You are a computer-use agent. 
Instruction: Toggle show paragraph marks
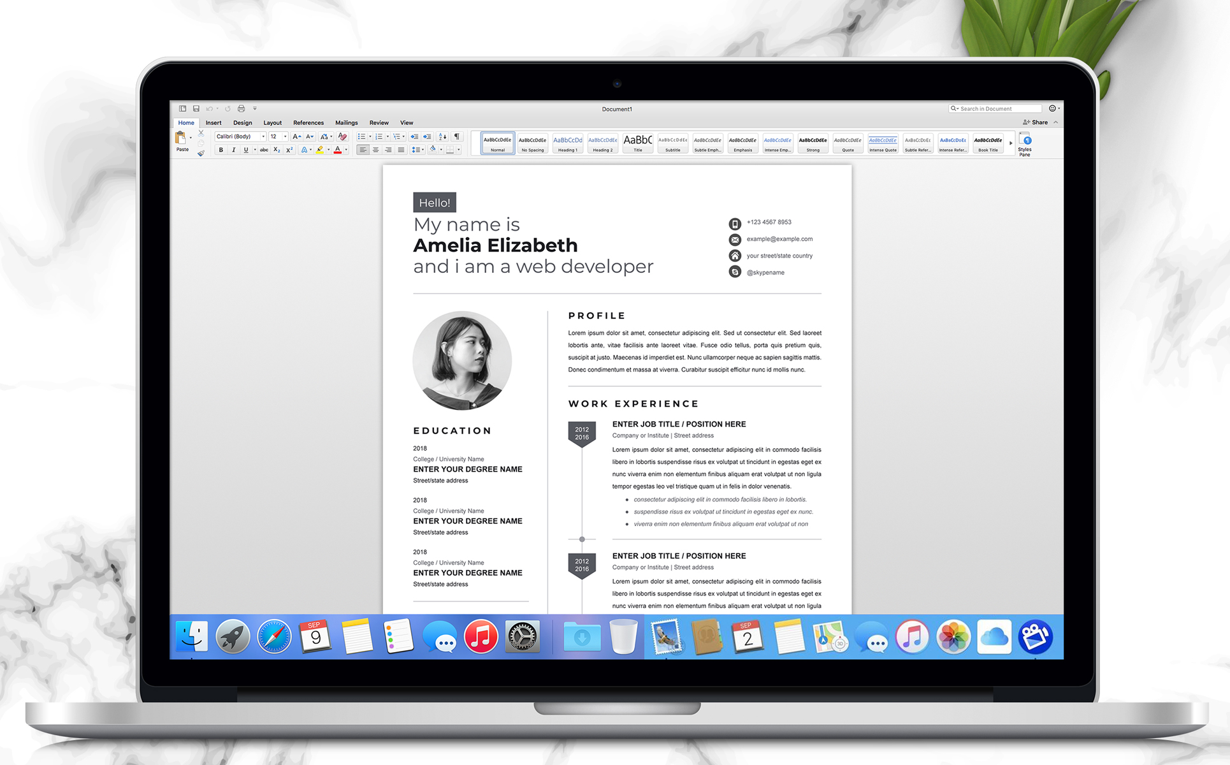(x=457, y=136)
